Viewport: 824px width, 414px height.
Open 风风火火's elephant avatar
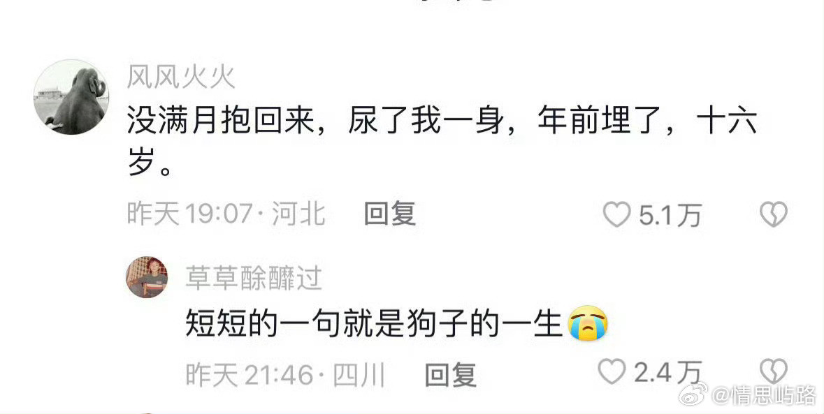71,97
